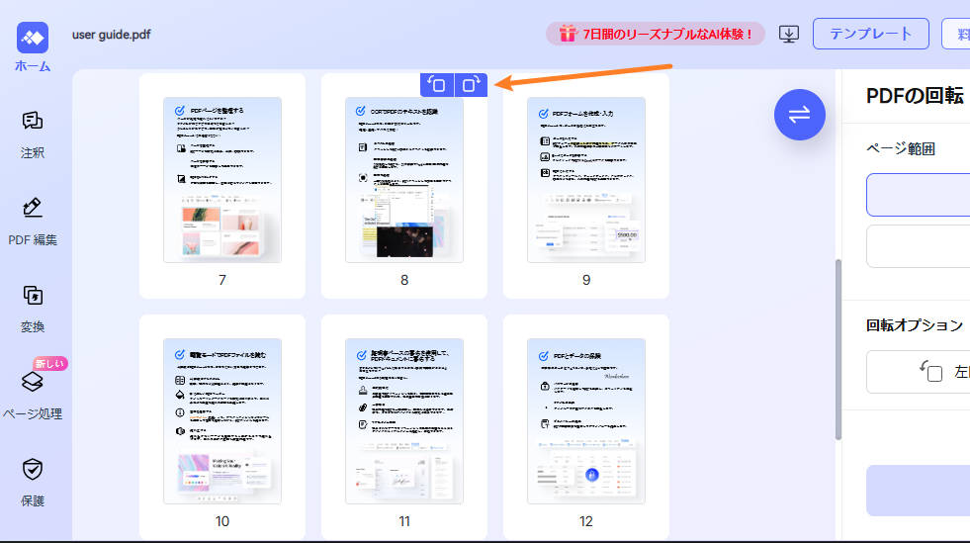Click the PDFの回転 panel heading
970x543 pixels.
click(915, 96)
